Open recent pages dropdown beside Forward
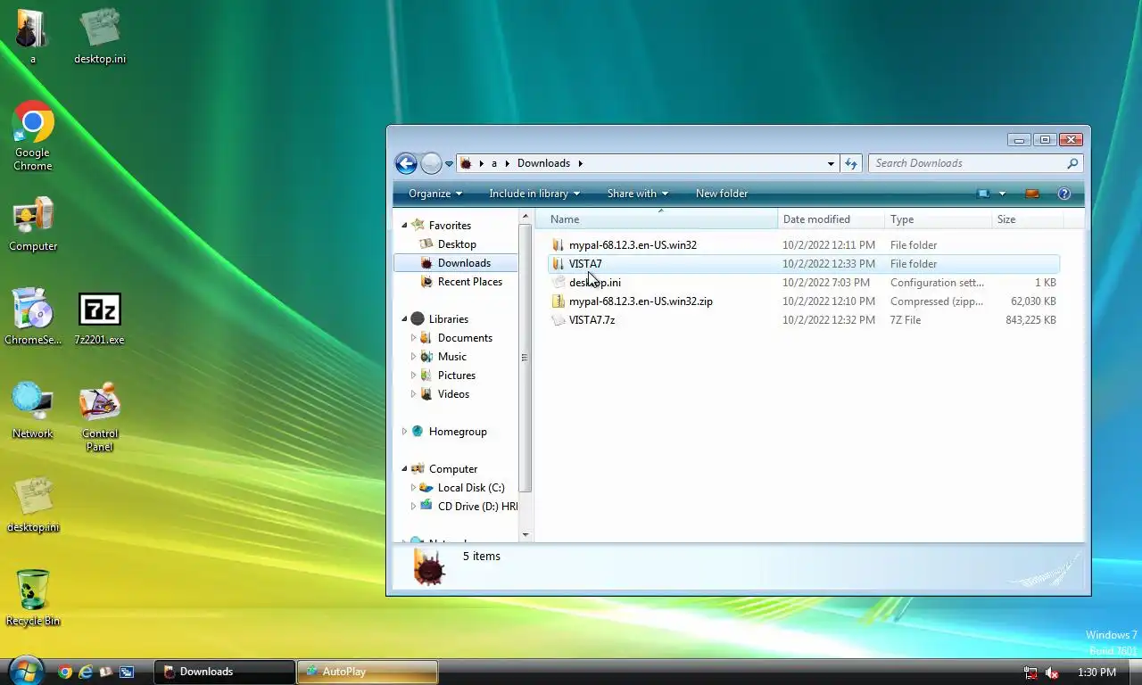The height and width of the screenshot is (685, 1142). coord(449,164)
